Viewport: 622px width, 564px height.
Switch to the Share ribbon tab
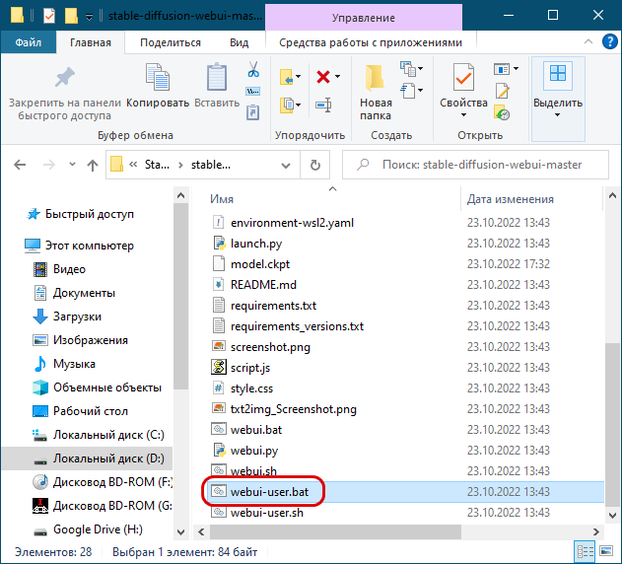171,42
